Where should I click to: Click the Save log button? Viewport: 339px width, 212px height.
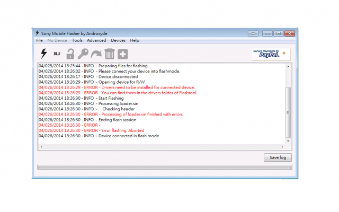click(278, 157)
